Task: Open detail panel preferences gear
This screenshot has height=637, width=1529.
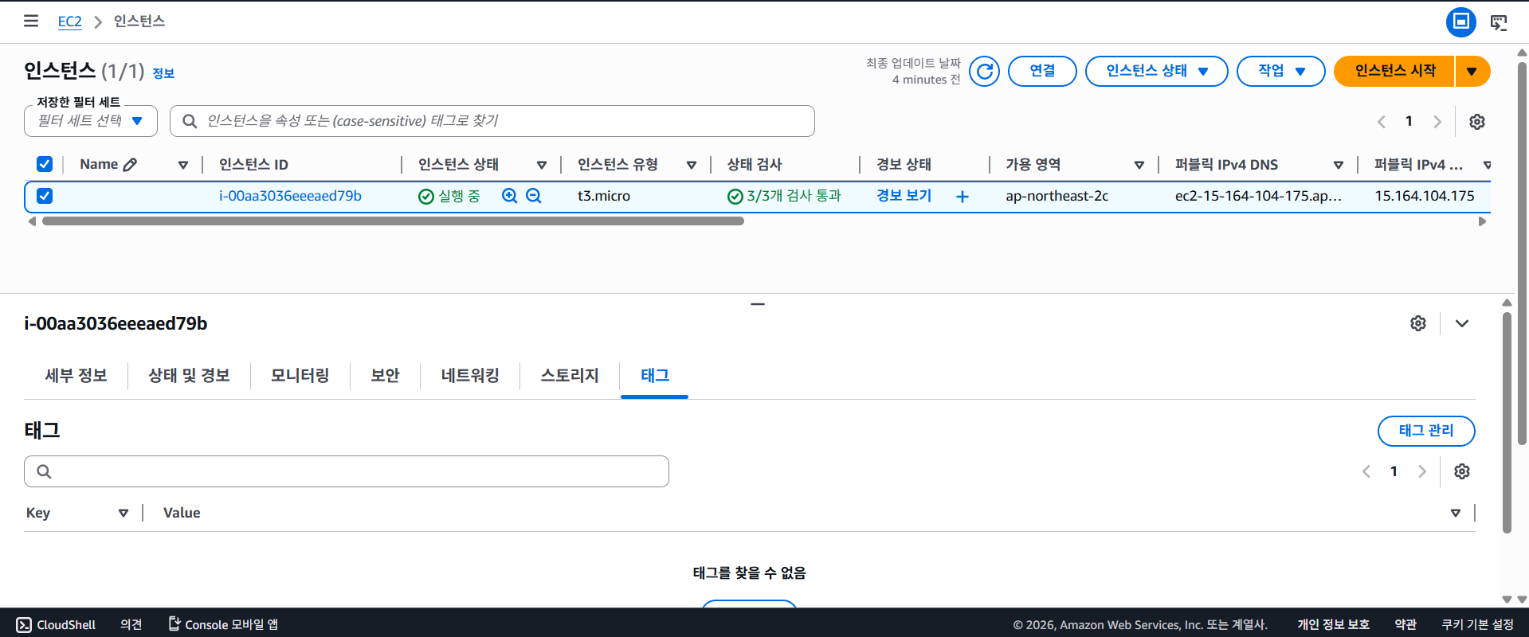Action: [1418, 323]
